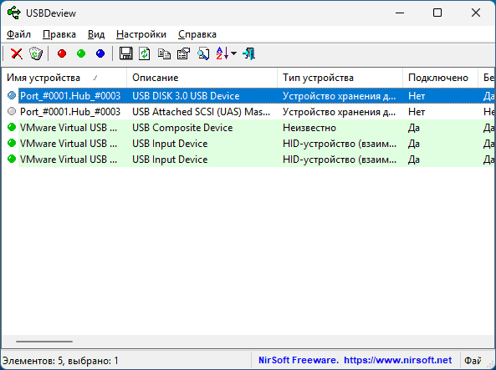This screenshot has height=370, width=496.
Task: Minimize the USBDeview window
Action: tap(400, 13)
